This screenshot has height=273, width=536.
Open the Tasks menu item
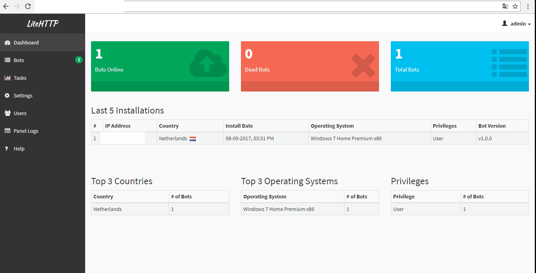(x=20, y=78)
